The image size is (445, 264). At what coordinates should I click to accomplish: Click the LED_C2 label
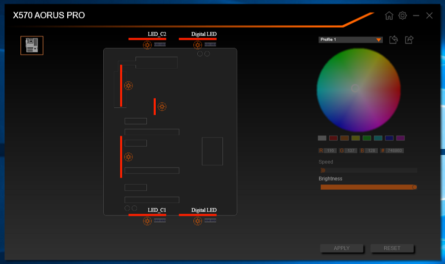pos(157,34)
